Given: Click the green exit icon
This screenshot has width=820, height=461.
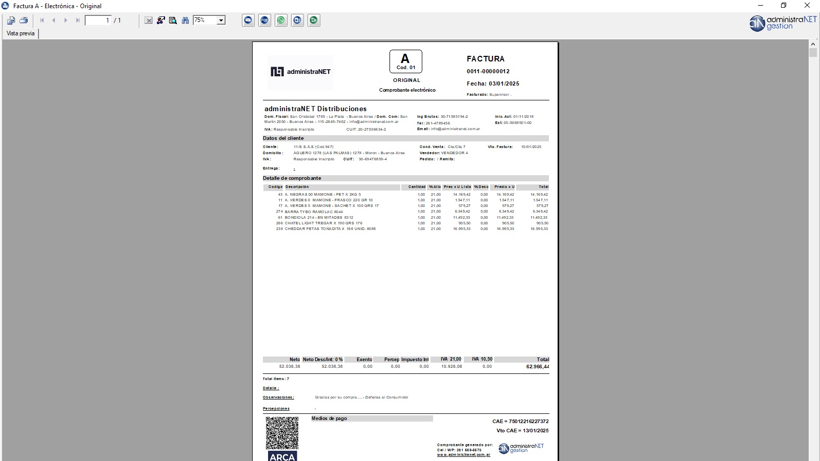Looking at the screenshot, I should pos(314,20).
